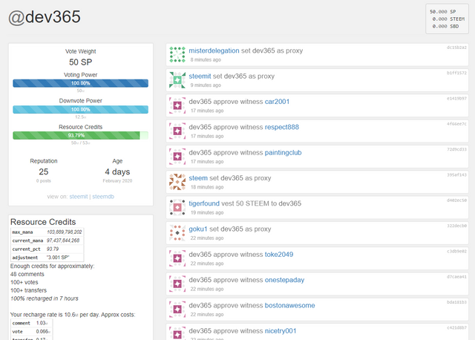Open the tigerfound profile link
Image resolution: width=475 pixels, height=340 pixels.
click(204, 203)
